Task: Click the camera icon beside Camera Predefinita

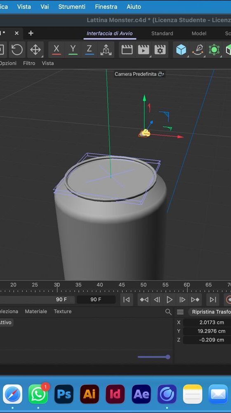Action: point(161,74)
